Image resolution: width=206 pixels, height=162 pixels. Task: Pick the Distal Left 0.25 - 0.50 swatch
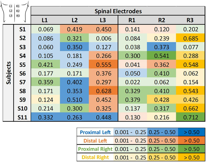pos(162,141)
